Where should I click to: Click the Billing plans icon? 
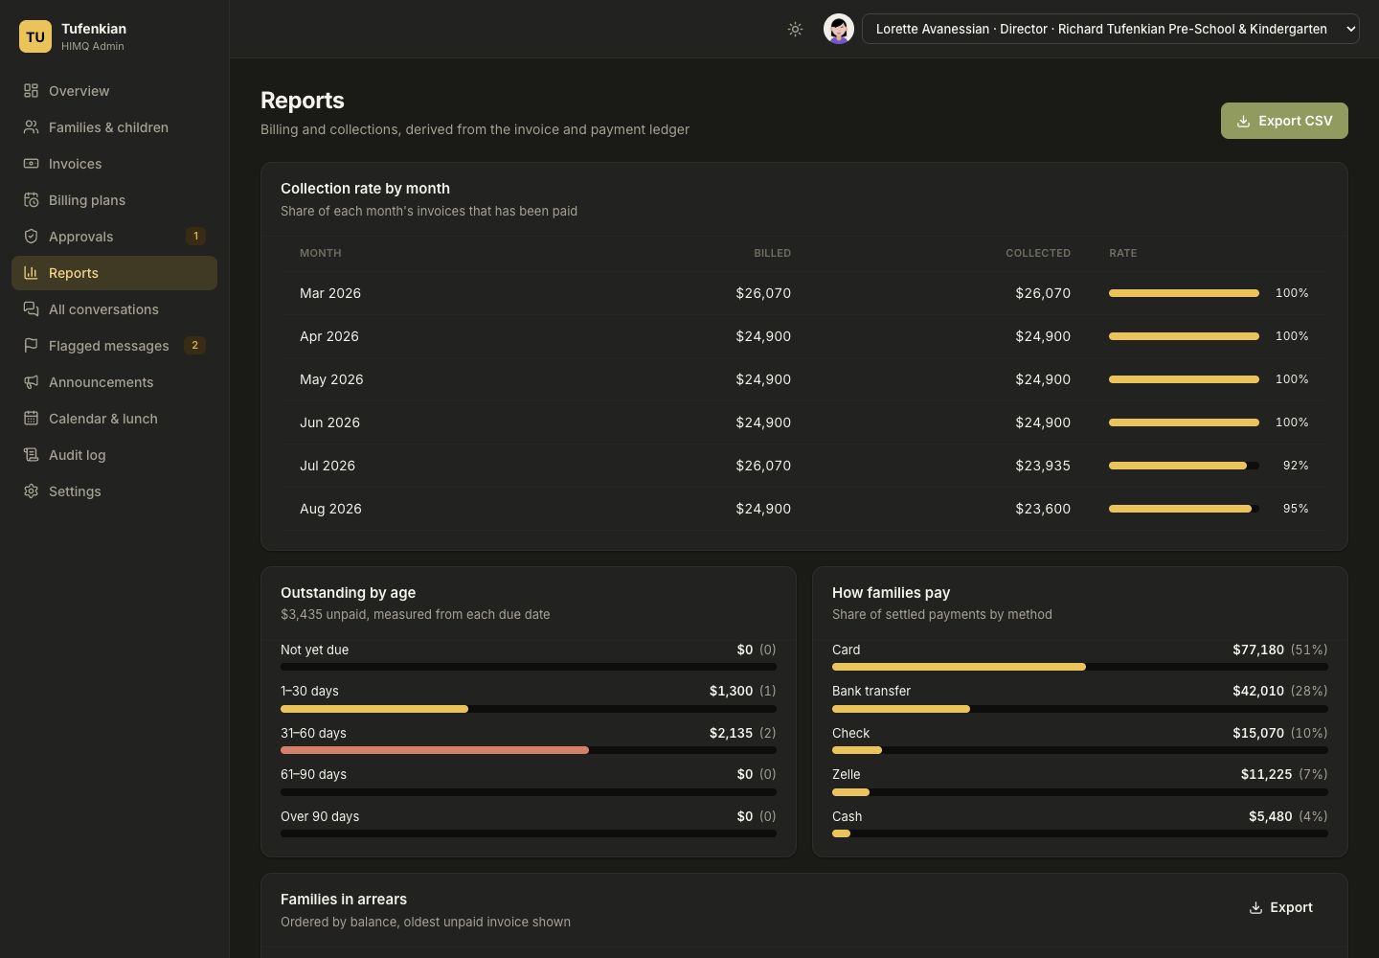tap(31, 200)
